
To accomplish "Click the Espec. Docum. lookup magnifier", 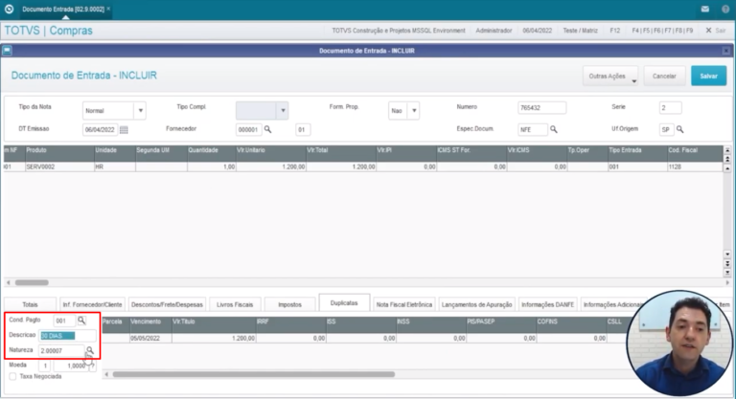I will pyautogui.click(x=553, y=129).
